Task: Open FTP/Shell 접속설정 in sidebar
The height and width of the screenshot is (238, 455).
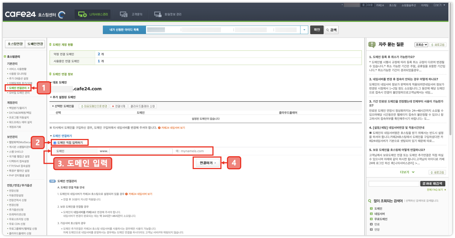Action: (x=19, y=166)
